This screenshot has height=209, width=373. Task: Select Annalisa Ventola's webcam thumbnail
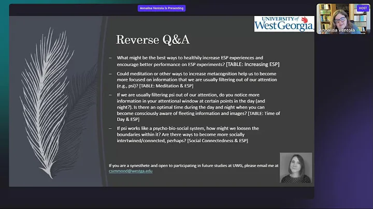coord(343,19)
